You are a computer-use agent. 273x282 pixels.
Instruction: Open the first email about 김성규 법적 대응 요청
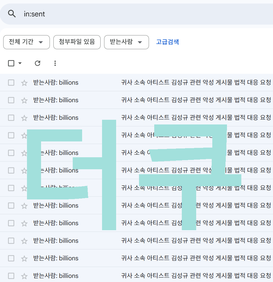tap(196, 83)
